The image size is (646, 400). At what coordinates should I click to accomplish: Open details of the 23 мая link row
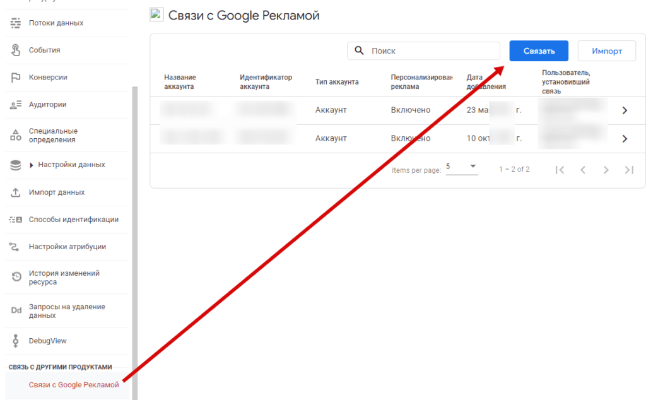[x=625, y=110]
